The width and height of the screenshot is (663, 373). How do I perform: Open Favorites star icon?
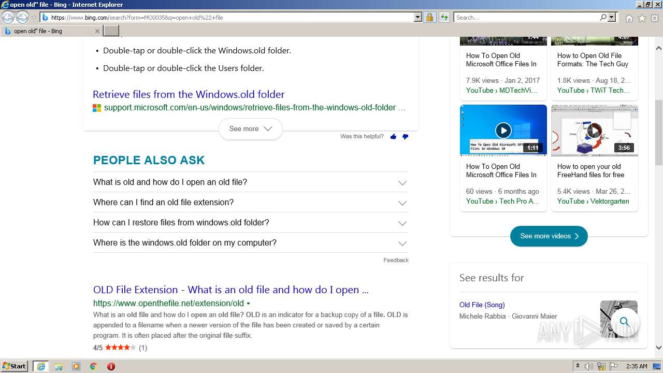coord(642,18)
